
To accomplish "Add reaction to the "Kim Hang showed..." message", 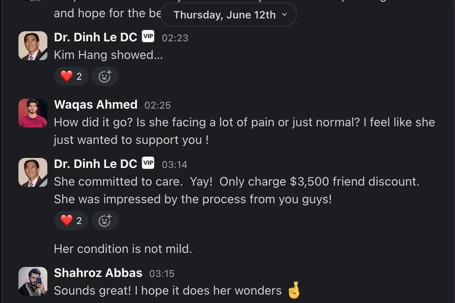I will [105, 76].
